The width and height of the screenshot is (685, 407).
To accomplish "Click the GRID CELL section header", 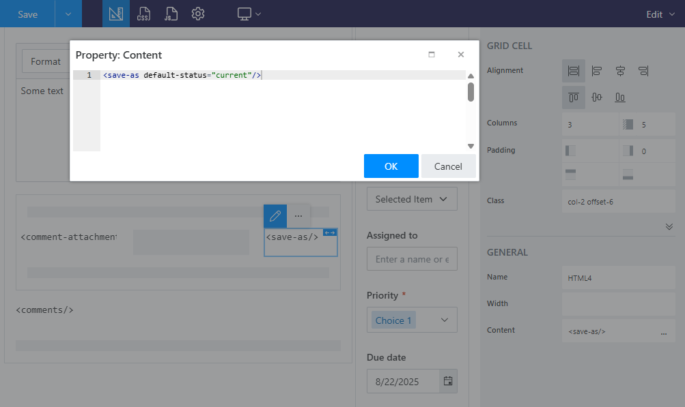I will click(x=509, y=46).
